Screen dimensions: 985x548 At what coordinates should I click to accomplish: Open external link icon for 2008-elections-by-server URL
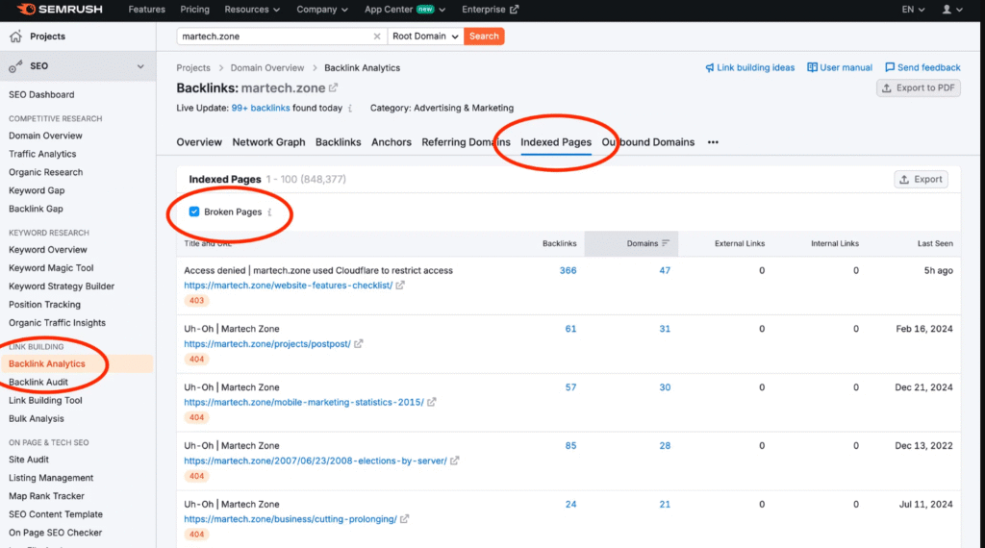click(454, 461)
